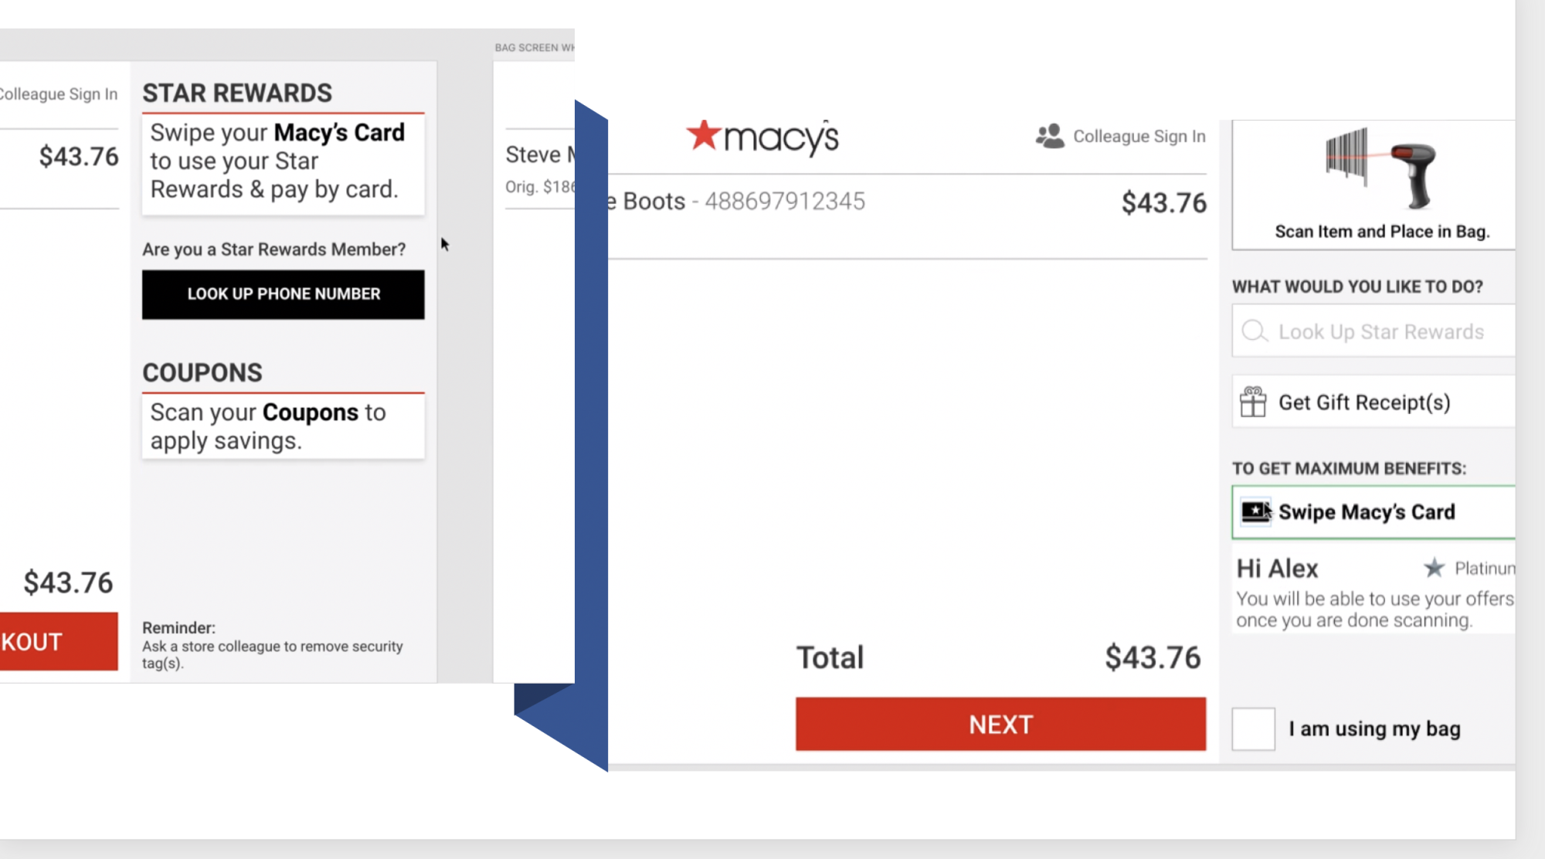This screenshot has width=1545, height=859.
Task: Click the Macy's card icon beside Swipe
Action: click(1256, 511)
